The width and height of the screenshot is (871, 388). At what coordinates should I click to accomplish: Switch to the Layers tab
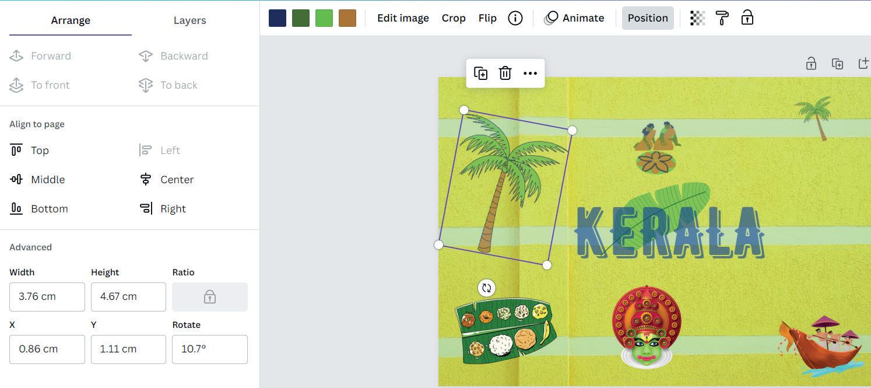tap(190, 20)
